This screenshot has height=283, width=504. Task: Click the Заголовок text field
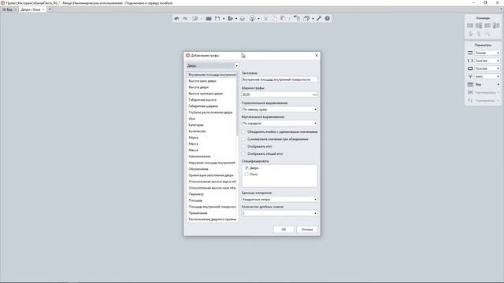tap(280, 79)
